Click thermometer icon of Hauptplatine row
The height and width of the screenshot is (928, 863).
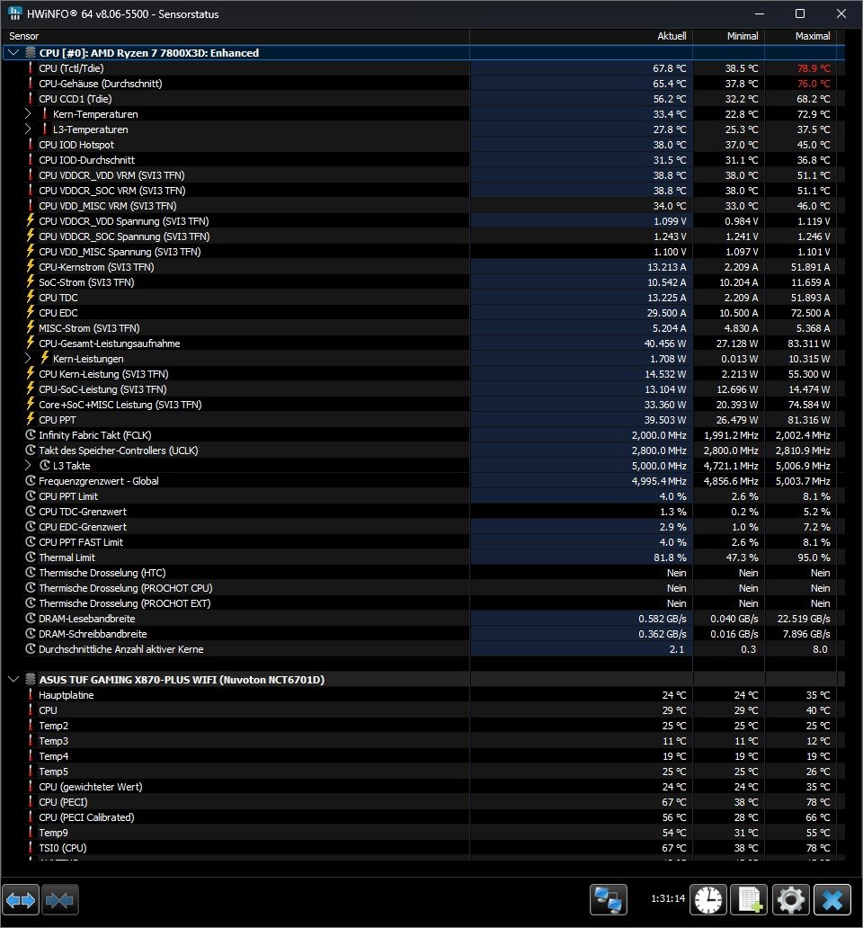pyautogui.click(x=31, y=695)
